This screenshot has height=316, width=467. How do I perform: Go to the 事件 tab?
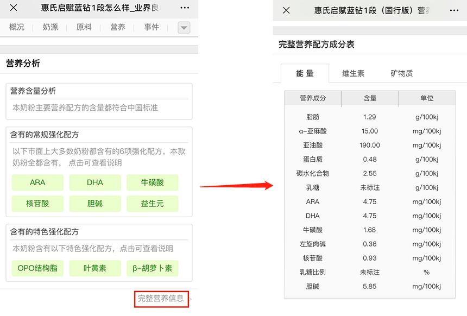[x=152, y=27]
